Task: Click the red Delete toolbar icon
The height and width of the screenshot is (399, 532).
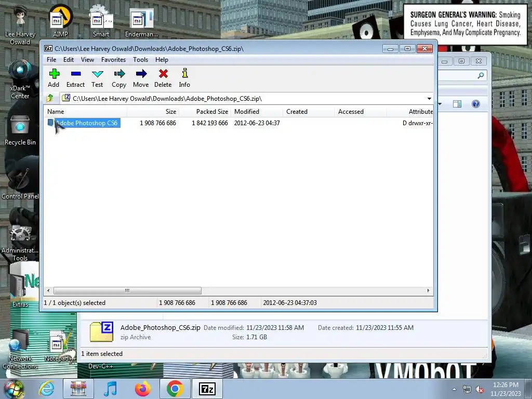Action: pos(163,78)
